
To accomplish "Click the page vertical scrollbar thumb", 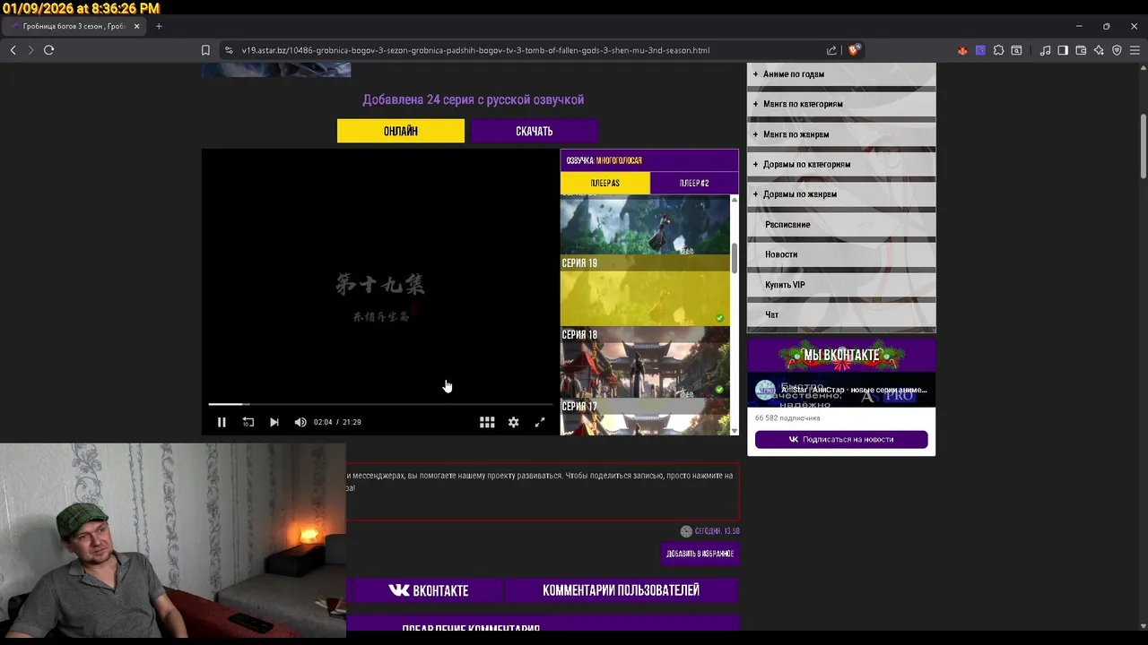I will (1143, 146).
